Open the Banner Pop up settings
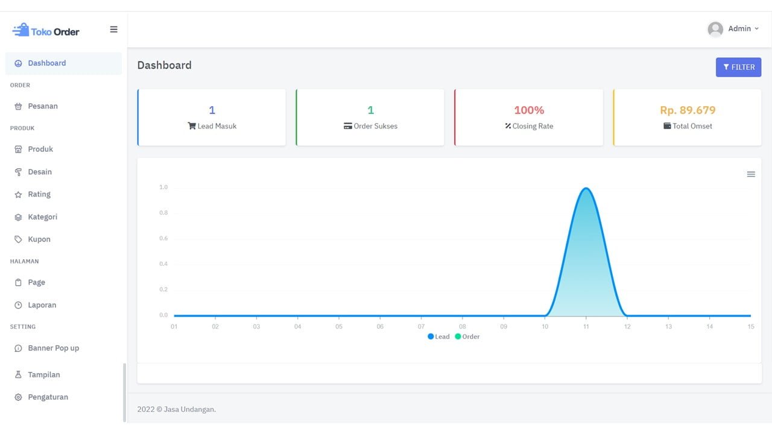Screen dimensions: 772x434 tap(53, 348)
